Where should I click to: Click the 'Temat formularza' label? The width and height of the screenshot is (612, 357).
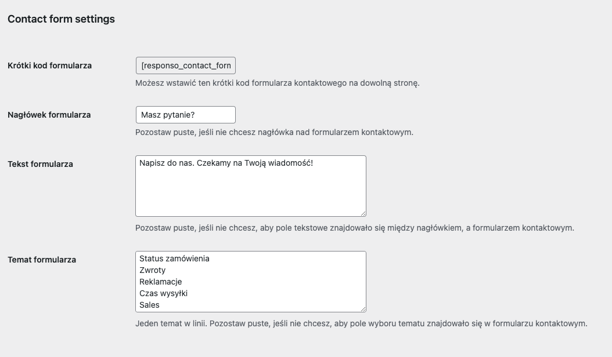pos(42,260)
